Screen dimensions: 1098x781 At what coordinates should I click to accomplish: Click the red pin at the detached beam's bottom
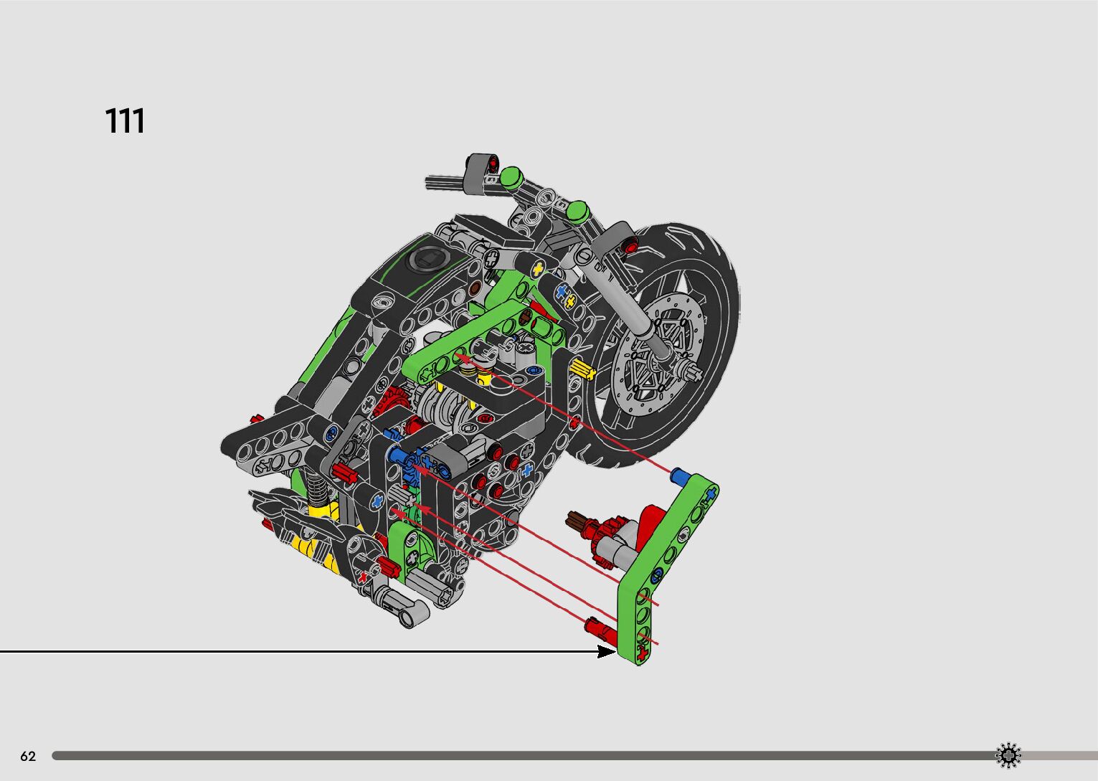coord(597,628)
